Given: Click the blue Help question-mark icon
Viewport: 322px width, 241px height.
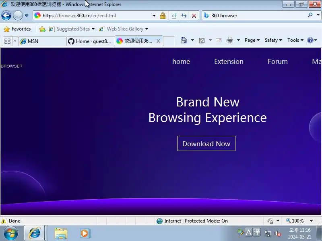Looking at the screenshot, I should tap(310, 40).
